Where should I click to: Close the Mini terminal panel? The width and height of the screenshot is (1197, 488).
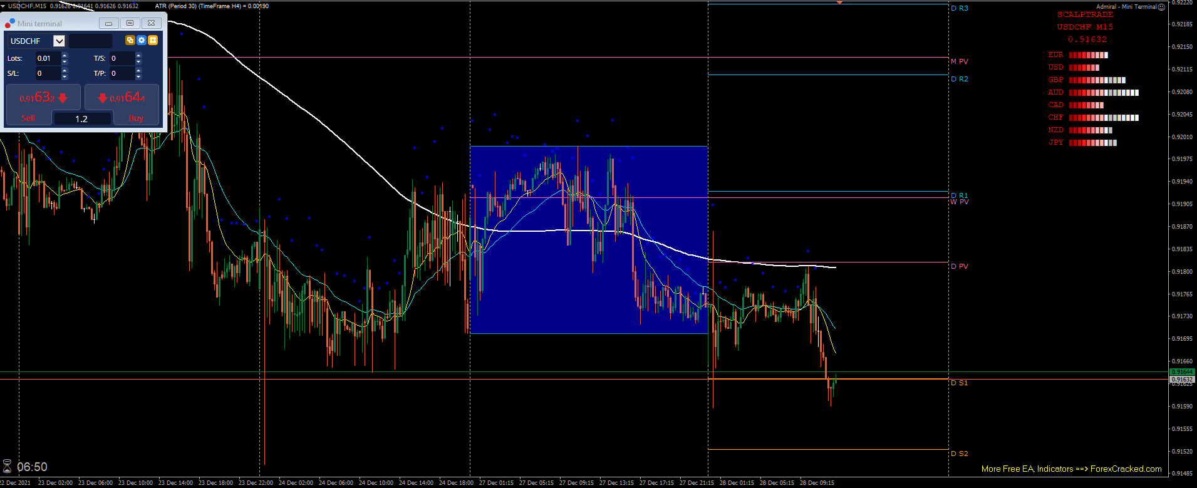tap(151, 23)
